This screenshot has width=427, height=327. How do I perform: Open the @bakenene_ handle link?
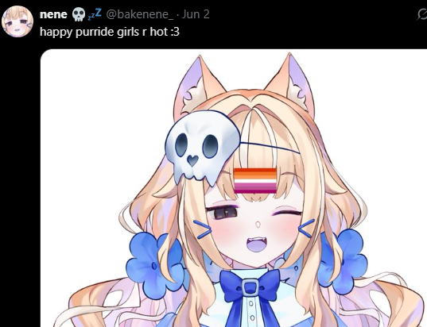139,14
